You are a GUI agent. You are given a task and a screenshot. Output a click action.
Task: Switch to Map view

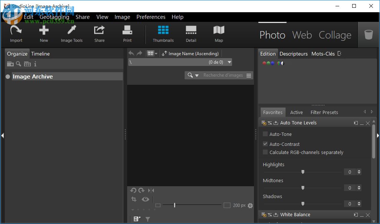click(218, 34)
